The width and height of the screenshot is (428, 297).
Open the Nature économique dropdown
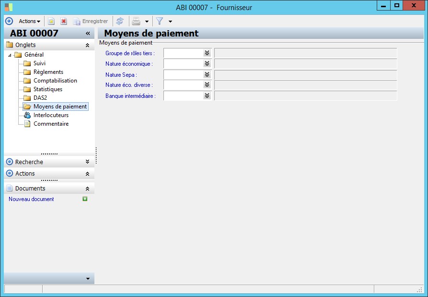tap(207, 64)
